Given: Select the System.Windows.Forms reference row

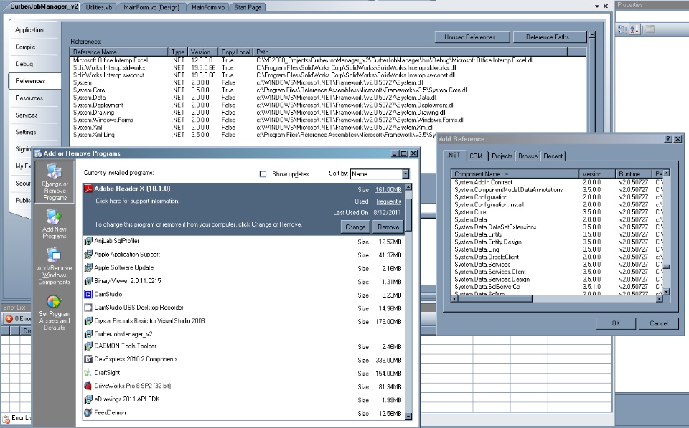Looking at the screenshot, I should pos(328,120).
